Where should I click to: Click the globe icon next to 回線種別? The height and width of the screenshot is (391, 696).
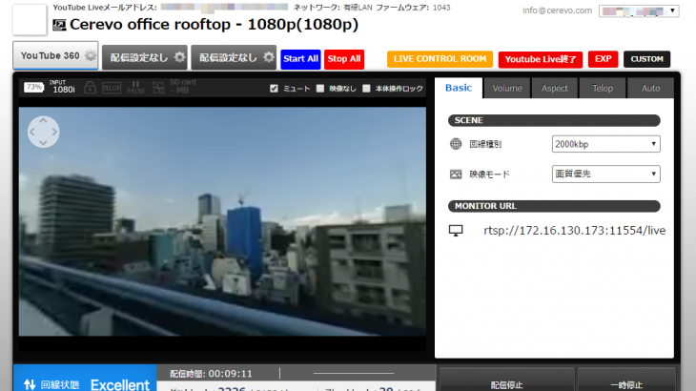click(456, 144)
